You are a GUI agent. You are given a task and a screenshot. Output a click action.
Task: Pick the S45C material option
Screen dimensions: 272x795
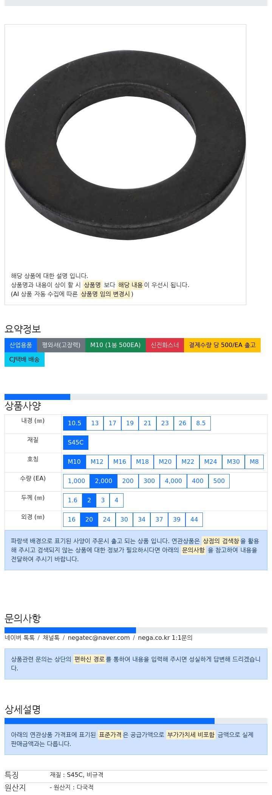[76, 443]
